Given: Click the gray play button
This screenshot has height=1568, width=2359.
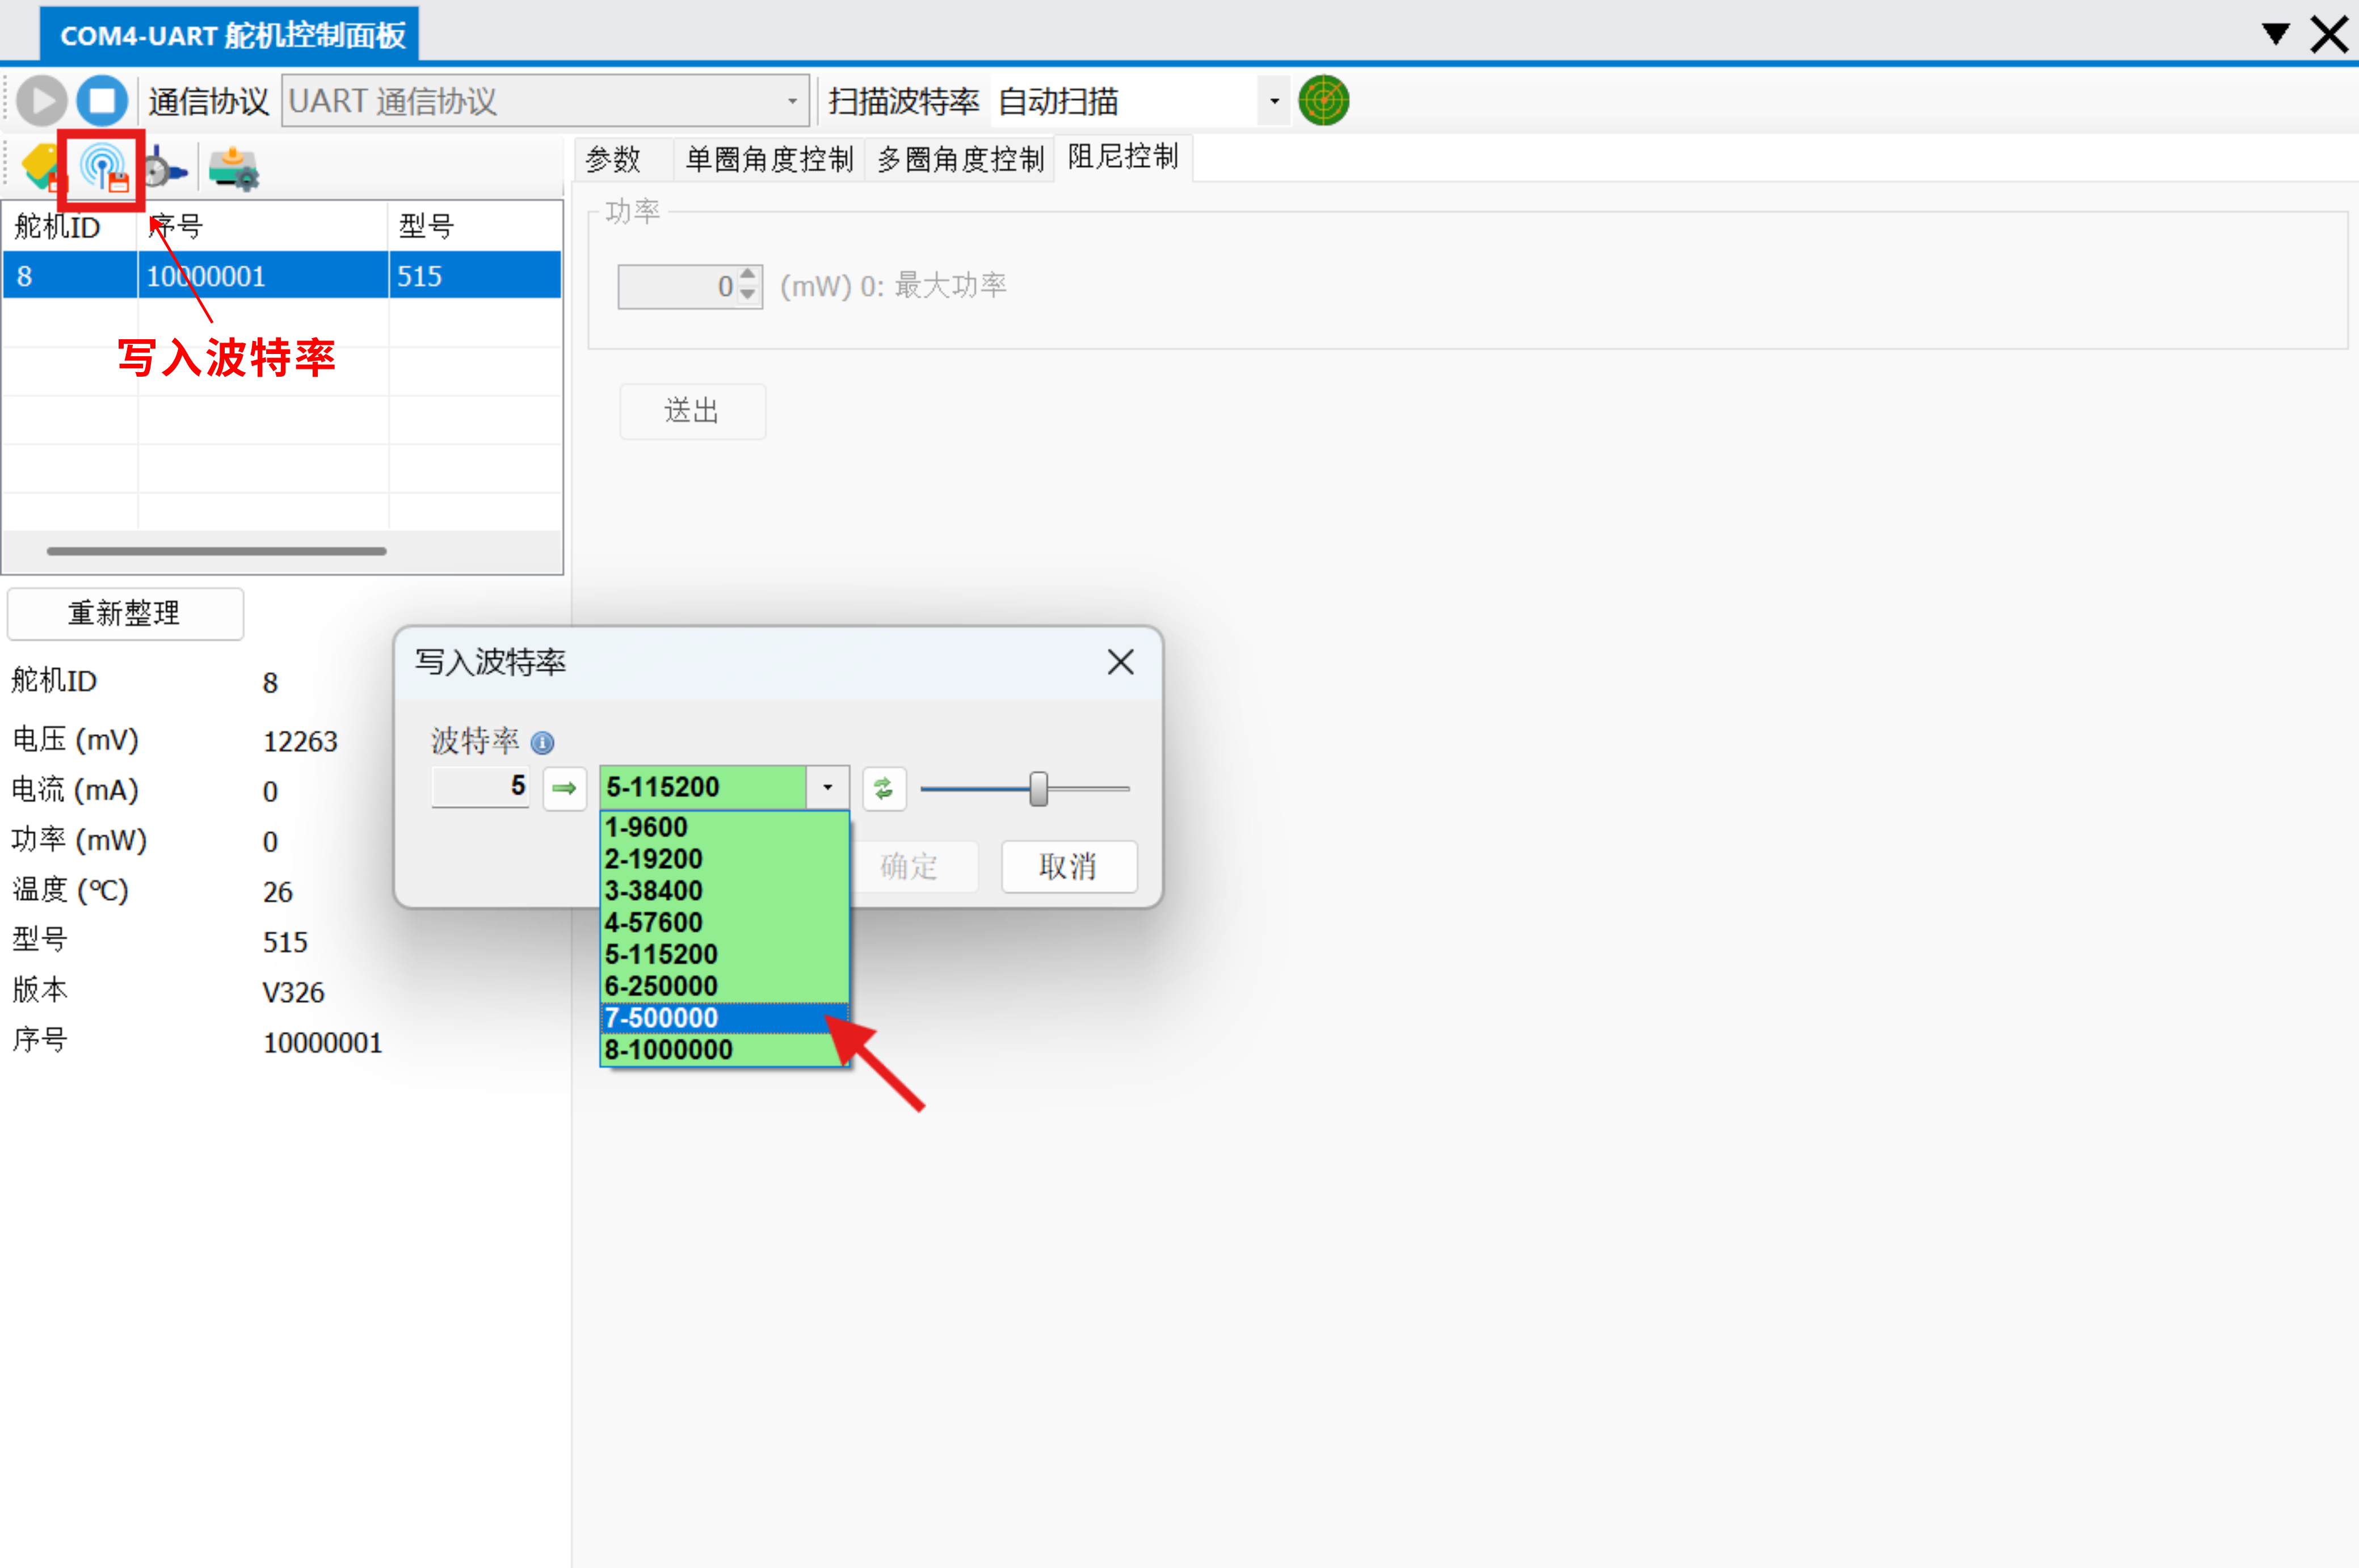Looking at the screenshot, I should click(42, 101).
